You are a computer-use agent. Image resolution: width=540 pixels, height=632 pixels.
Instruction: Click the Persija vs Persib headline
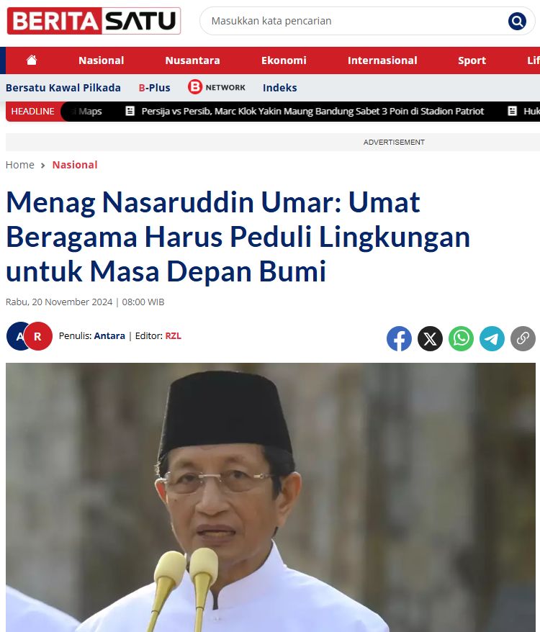(312, 112)
